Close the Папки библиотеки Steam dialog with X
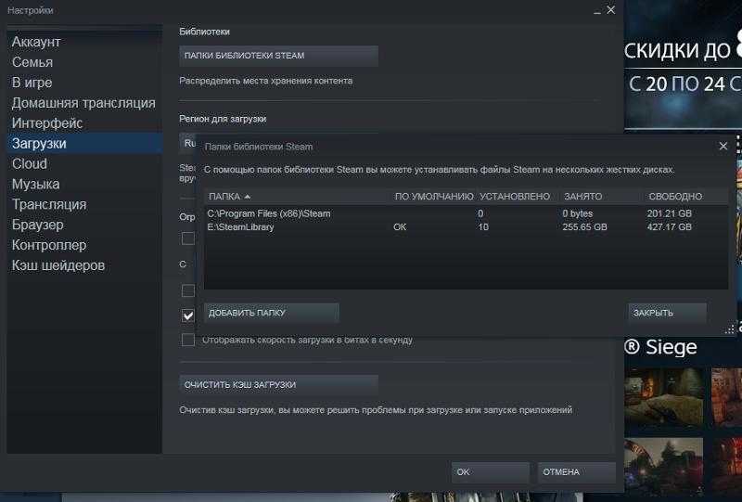 pos(723,147)
